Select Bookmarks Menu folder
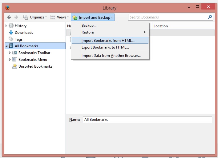The width and height of the screenshot is (218, 158). (33, 60)
